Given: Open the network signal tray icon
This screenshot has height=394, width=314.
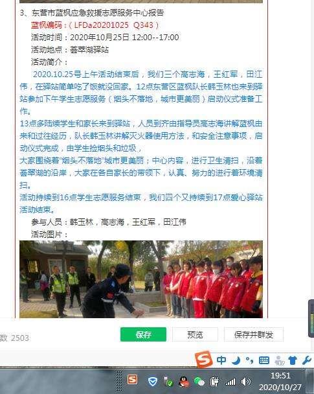Looking at the screenshot, I should [230, 382].
